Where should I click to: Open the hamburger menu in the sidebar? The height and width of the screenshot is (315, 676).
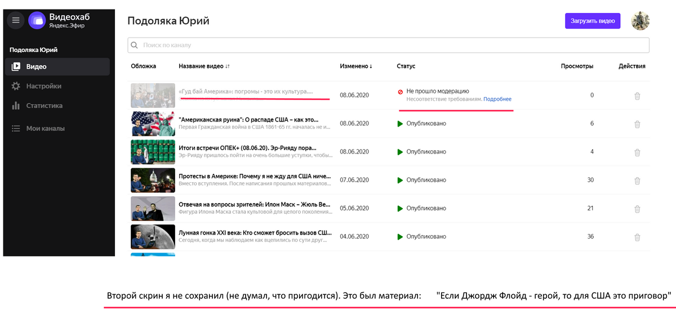(x=16, y=20)
